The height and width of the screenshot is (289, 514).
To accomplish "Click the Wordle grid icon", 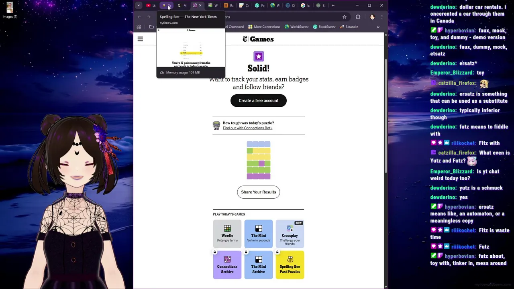I will point(227,228).
